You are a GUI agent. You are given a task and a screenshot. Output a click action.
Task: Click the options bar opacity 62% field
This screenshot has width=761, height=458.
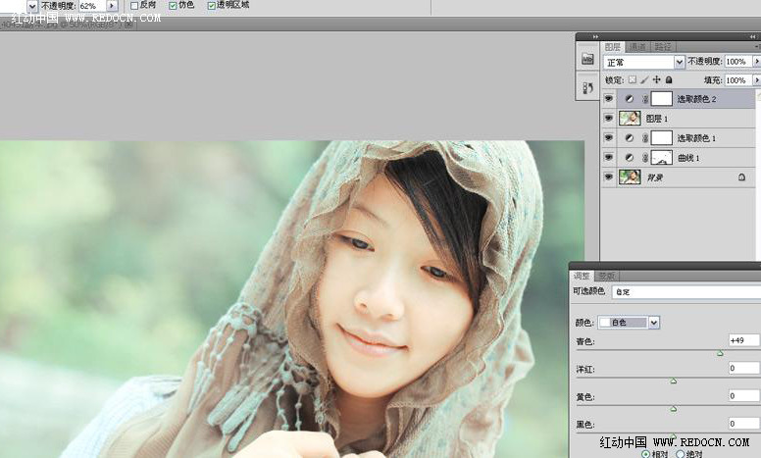[x=92, y=6]
